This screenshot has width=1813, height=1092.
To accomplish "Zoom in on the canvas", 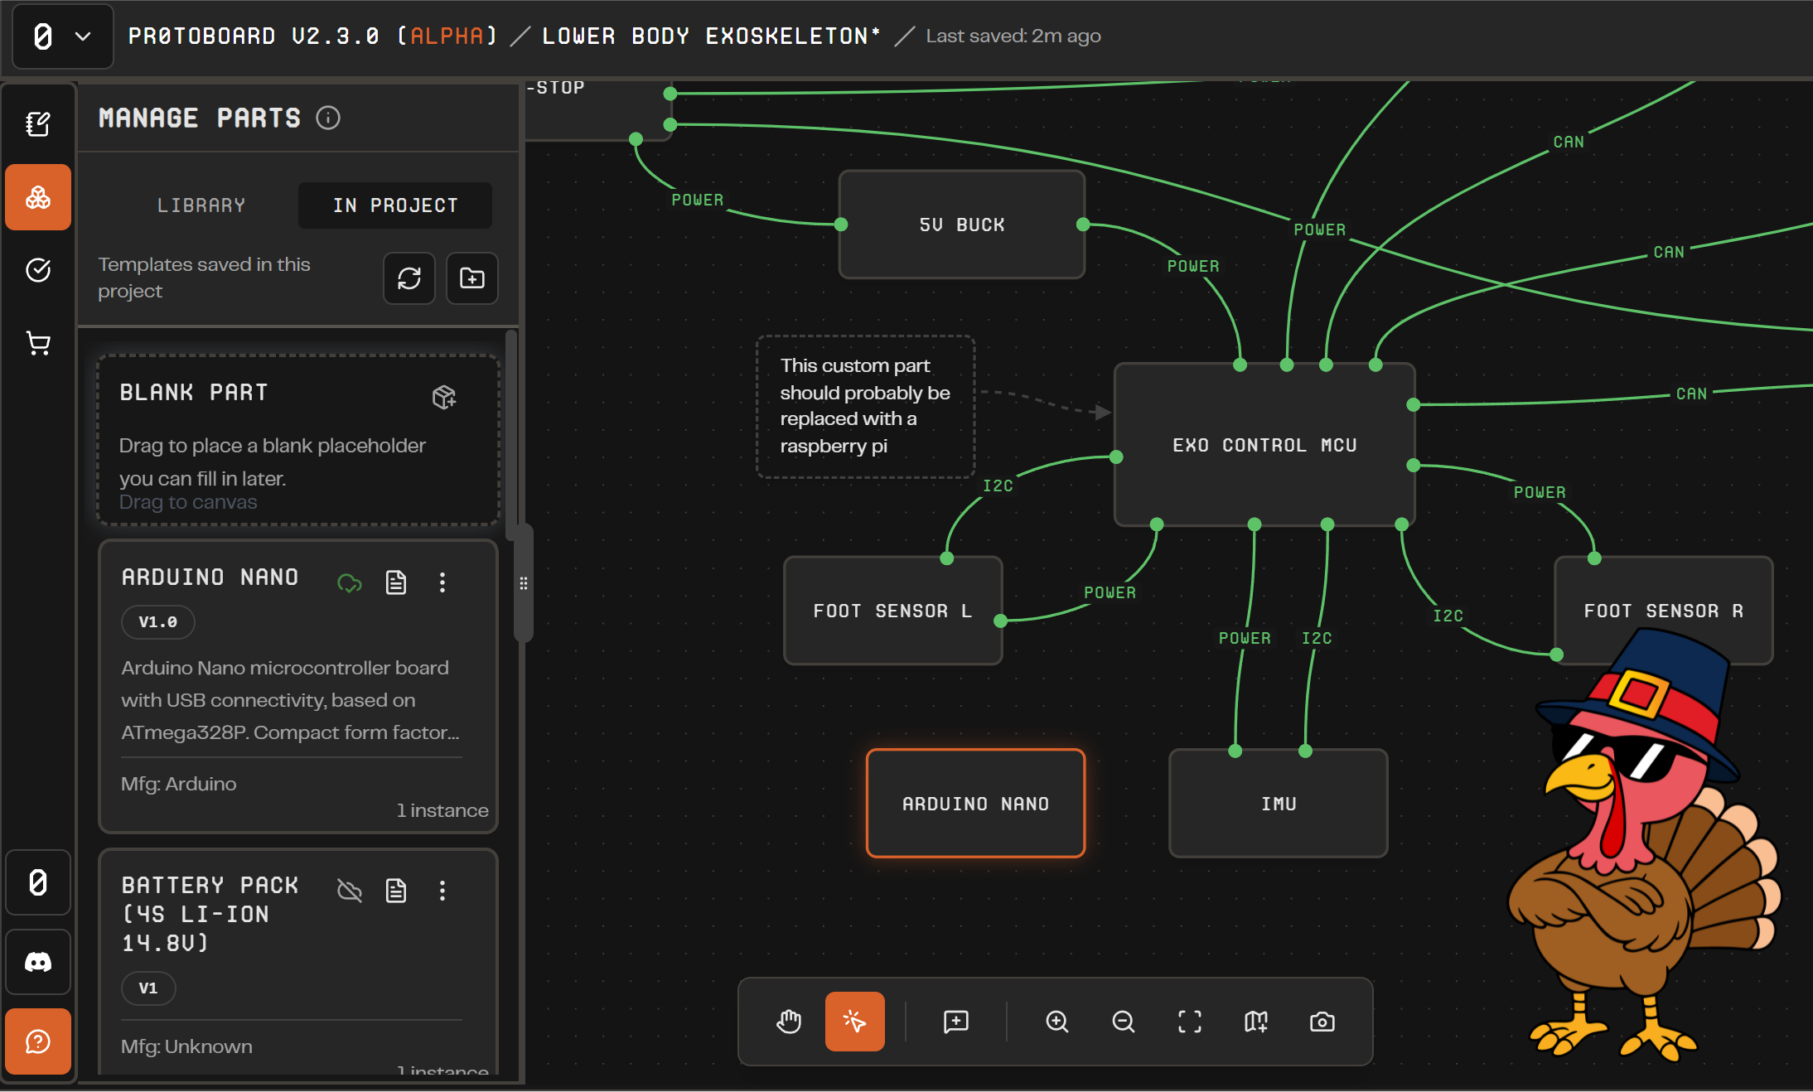I will [1056, 1022].
